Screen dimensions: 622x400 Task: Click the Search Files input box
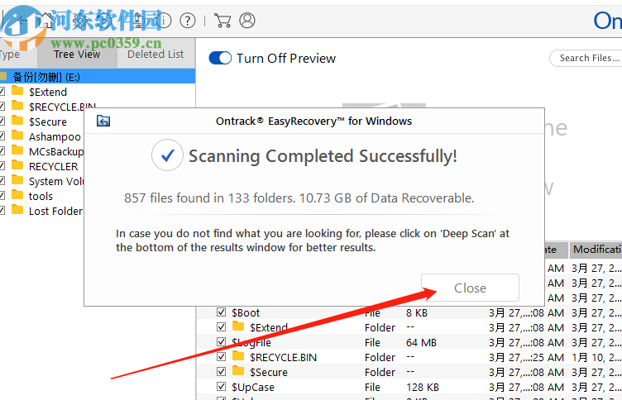pyautogui.click(x=586, y=59)
